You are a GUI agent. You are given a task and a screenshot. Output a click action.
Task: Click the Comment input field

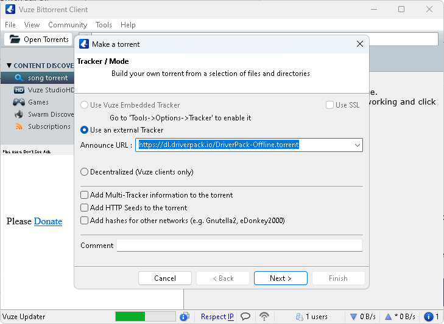(x=239, y=246)
